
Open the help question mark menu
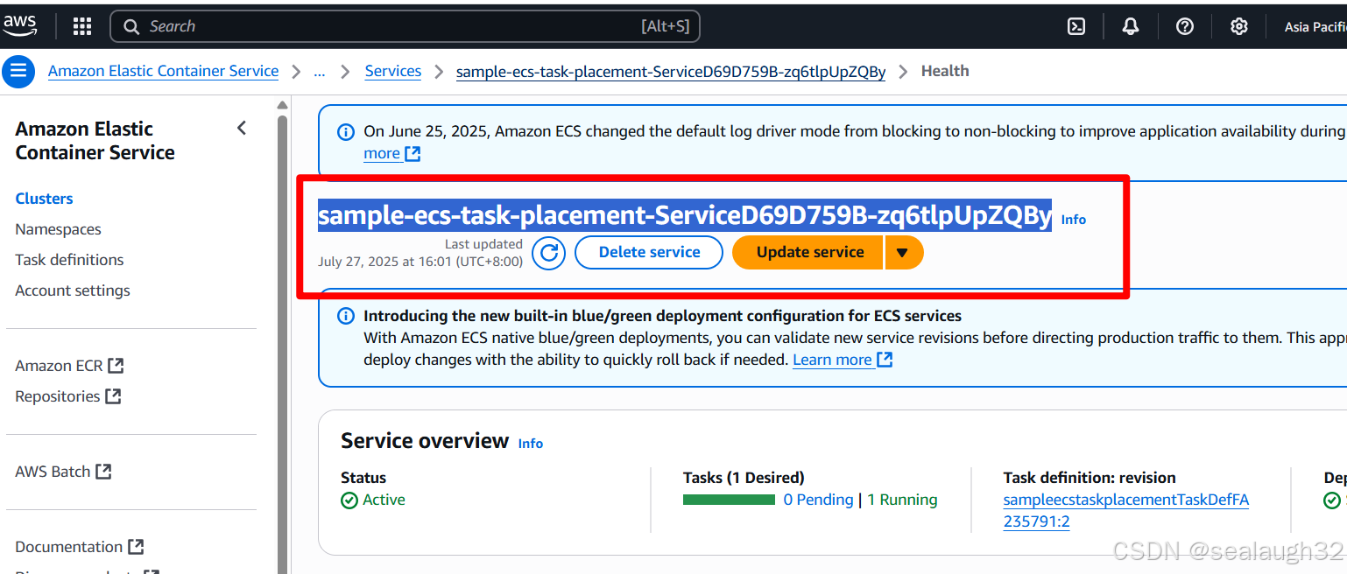click(x=1185, y=27)
